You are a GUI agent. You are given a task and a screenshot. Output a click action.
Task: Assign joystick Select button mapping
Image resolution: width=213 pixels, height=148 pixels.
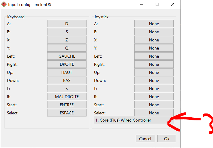pyautogui.click(x=154, y=113)
